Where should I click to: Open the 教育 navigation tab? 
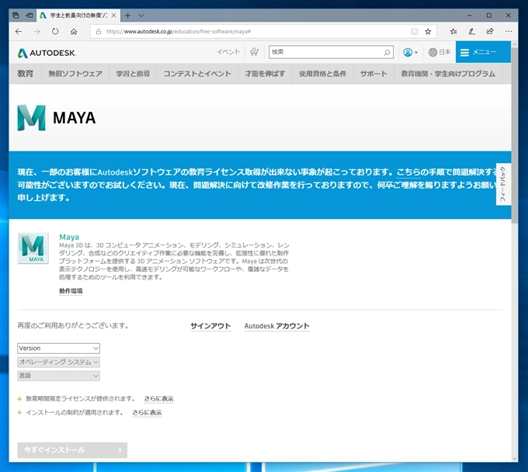[x=26, y=74]
